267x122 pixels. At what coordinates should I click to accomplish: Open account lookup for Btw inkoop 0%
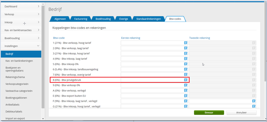click(185, 64)
